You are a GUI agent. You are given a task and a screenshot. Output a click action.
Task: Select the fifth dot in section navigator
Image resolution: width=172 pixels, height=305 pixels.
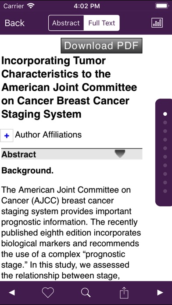coord(165,148)
